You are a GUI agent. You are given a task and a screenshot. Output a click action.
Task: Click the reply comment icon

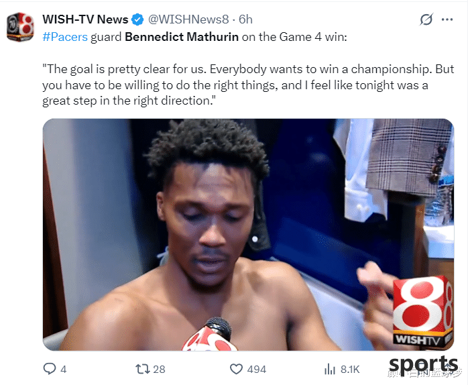coord(49,369)
